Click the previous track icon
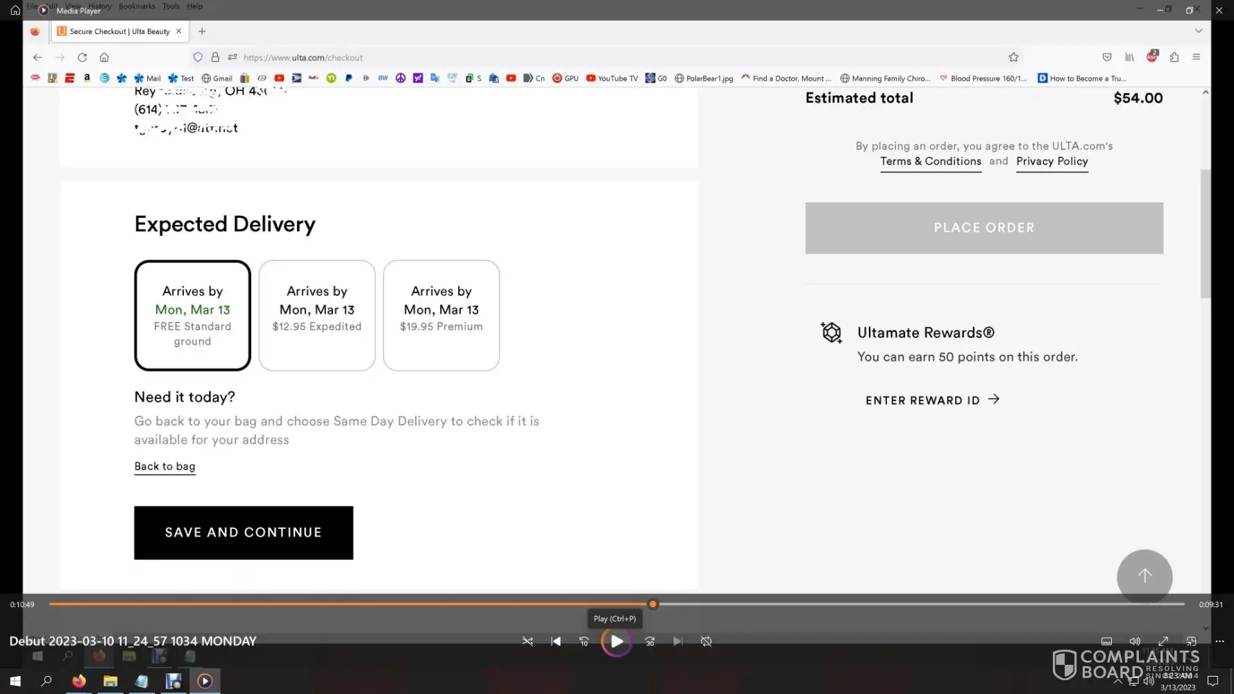The height and width of the screenshot is (694, 1234). (x=556, y=641)
